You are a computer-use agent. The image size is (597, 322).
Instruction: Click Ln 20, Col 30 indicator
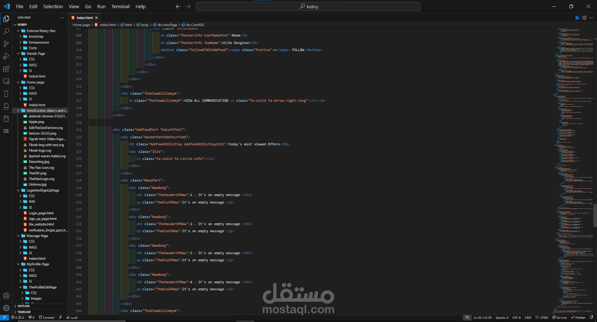click(482, 318)
